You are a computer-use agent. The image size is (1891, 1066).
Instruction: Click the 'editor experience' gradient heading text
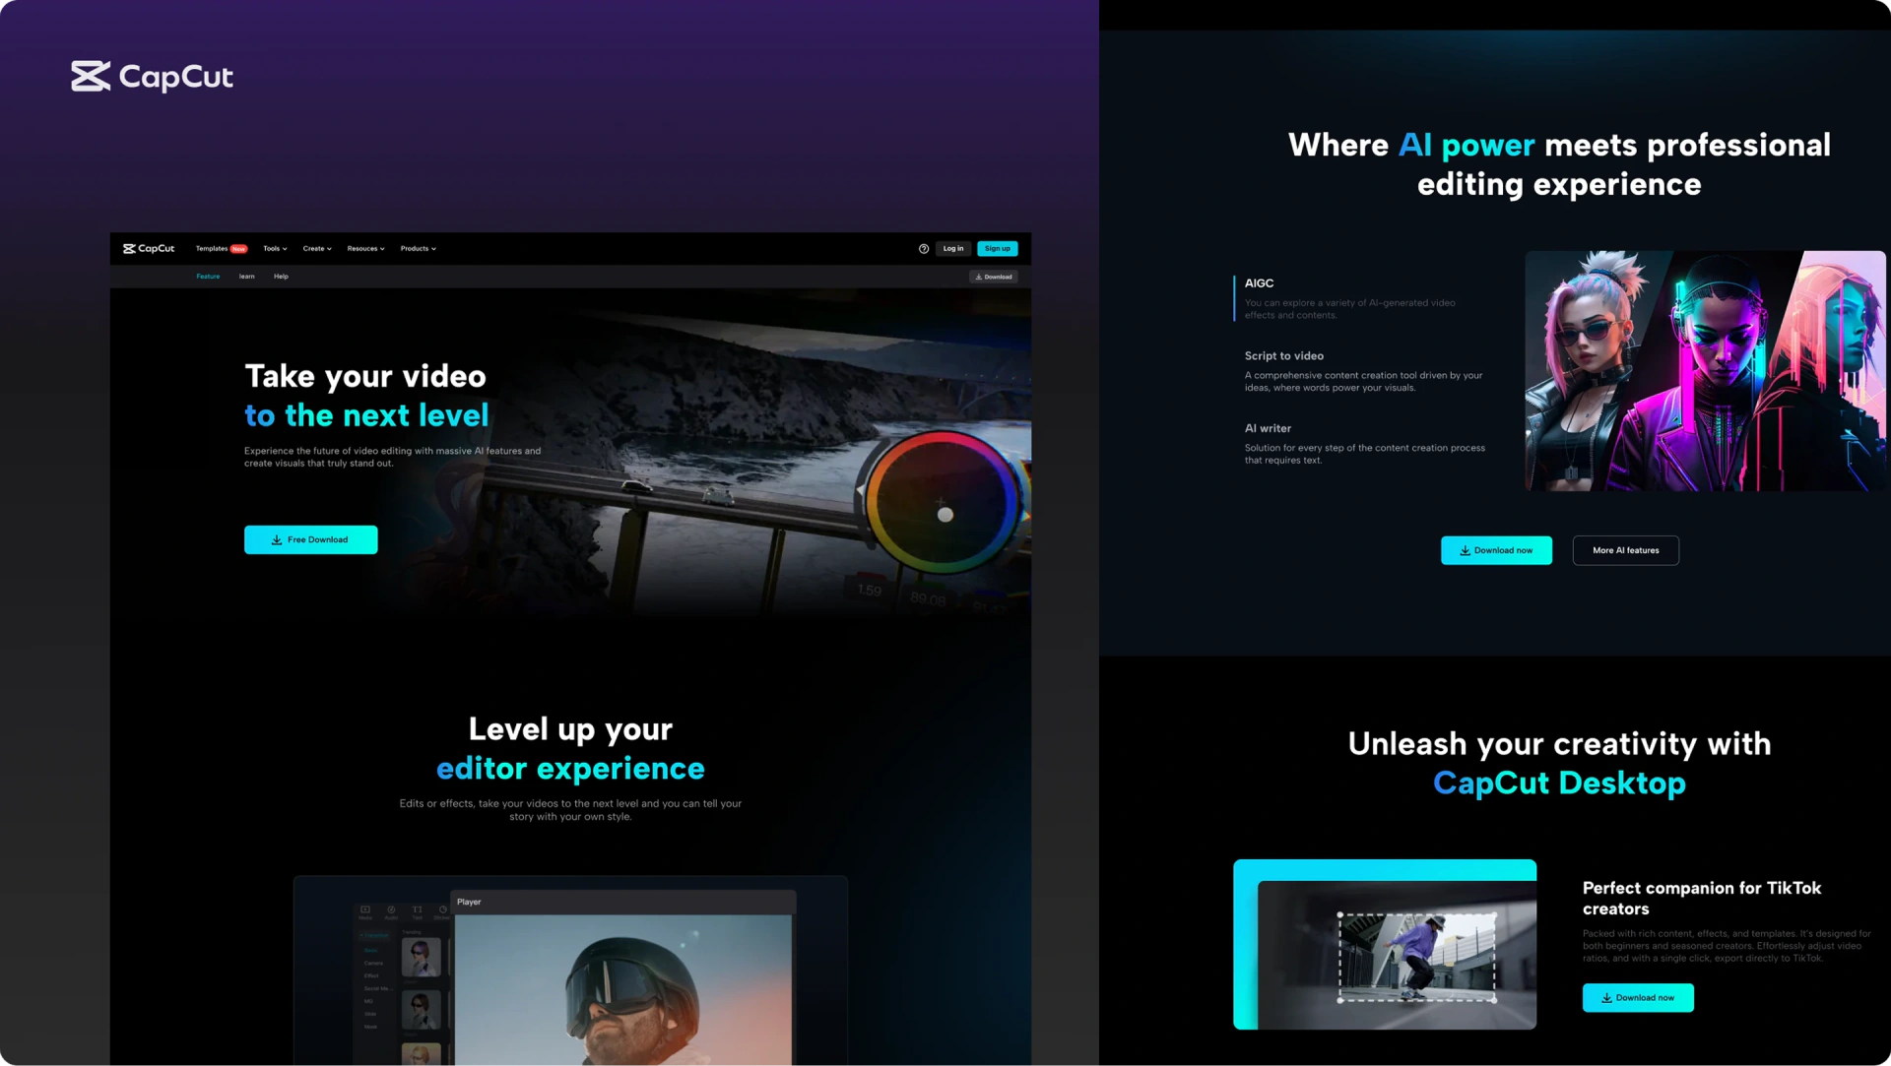tap(570, 769)
